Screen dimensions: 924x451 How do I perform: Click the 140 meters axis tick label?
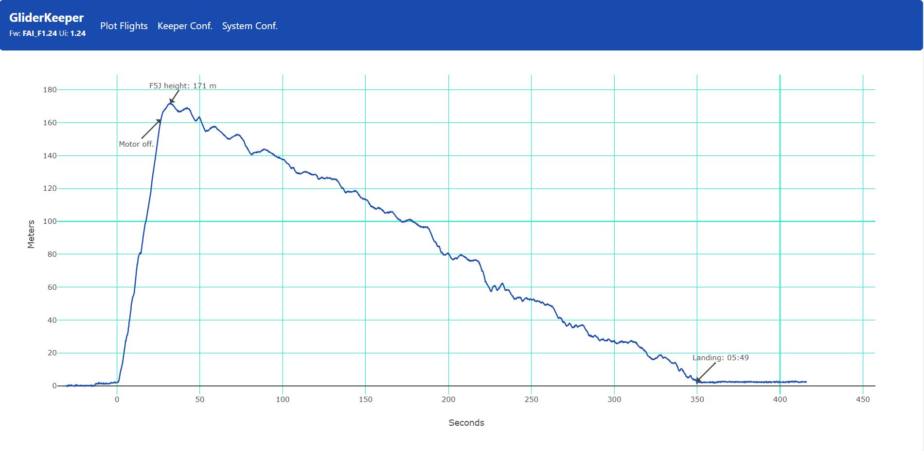(x=50, y=156)
